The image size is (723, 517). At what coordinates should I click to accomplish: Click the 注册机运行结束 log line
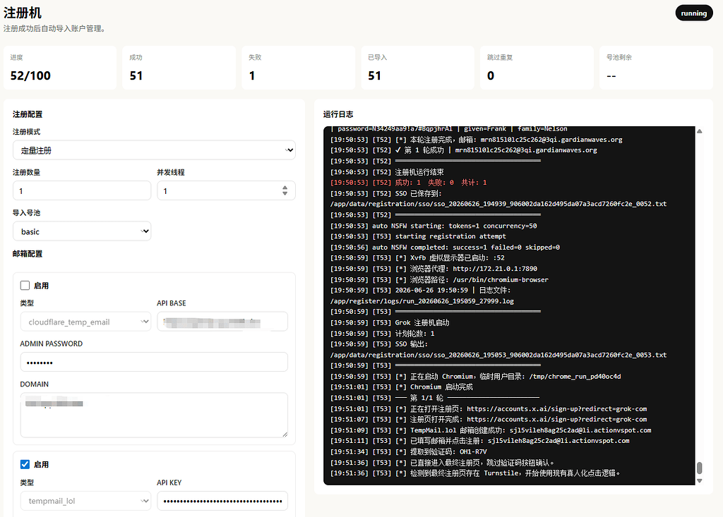pos(387,172)
